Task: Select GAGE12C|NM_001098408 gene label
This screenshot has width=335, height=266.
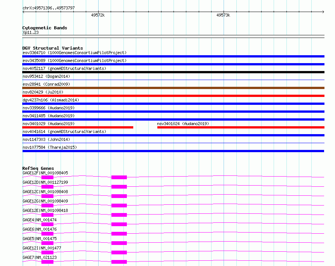Action: pos(45,192)
